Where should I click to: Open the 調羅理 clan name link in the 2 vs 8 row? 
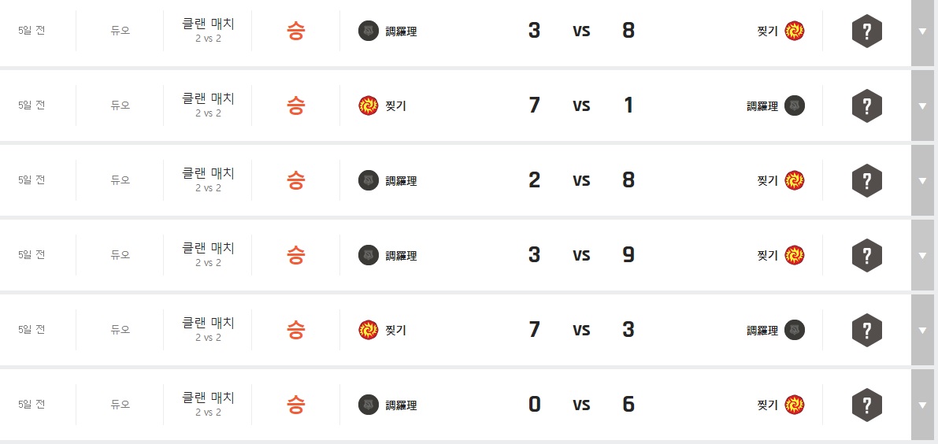pos(401,181)
